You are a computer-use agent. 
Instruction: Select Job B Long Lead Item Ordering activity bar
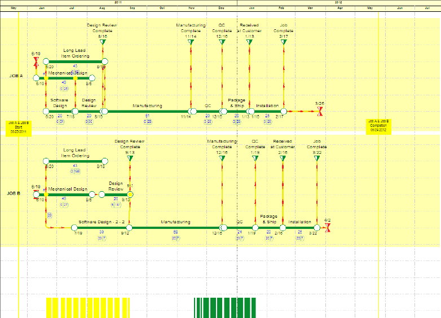76,161
